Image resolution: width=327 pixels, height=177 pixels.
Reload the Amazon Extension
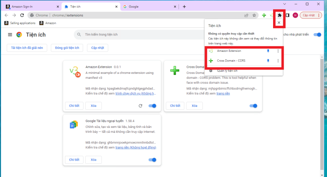(140, 106)
